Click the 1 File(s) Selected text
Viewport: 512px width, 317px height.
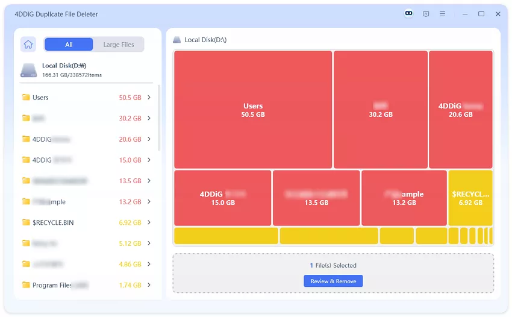[x=333, y=265]
